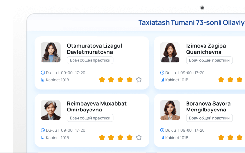Open doctor name Izimova Zagipa Quanichevna
The image size is (245, 153).
[206, 49]
